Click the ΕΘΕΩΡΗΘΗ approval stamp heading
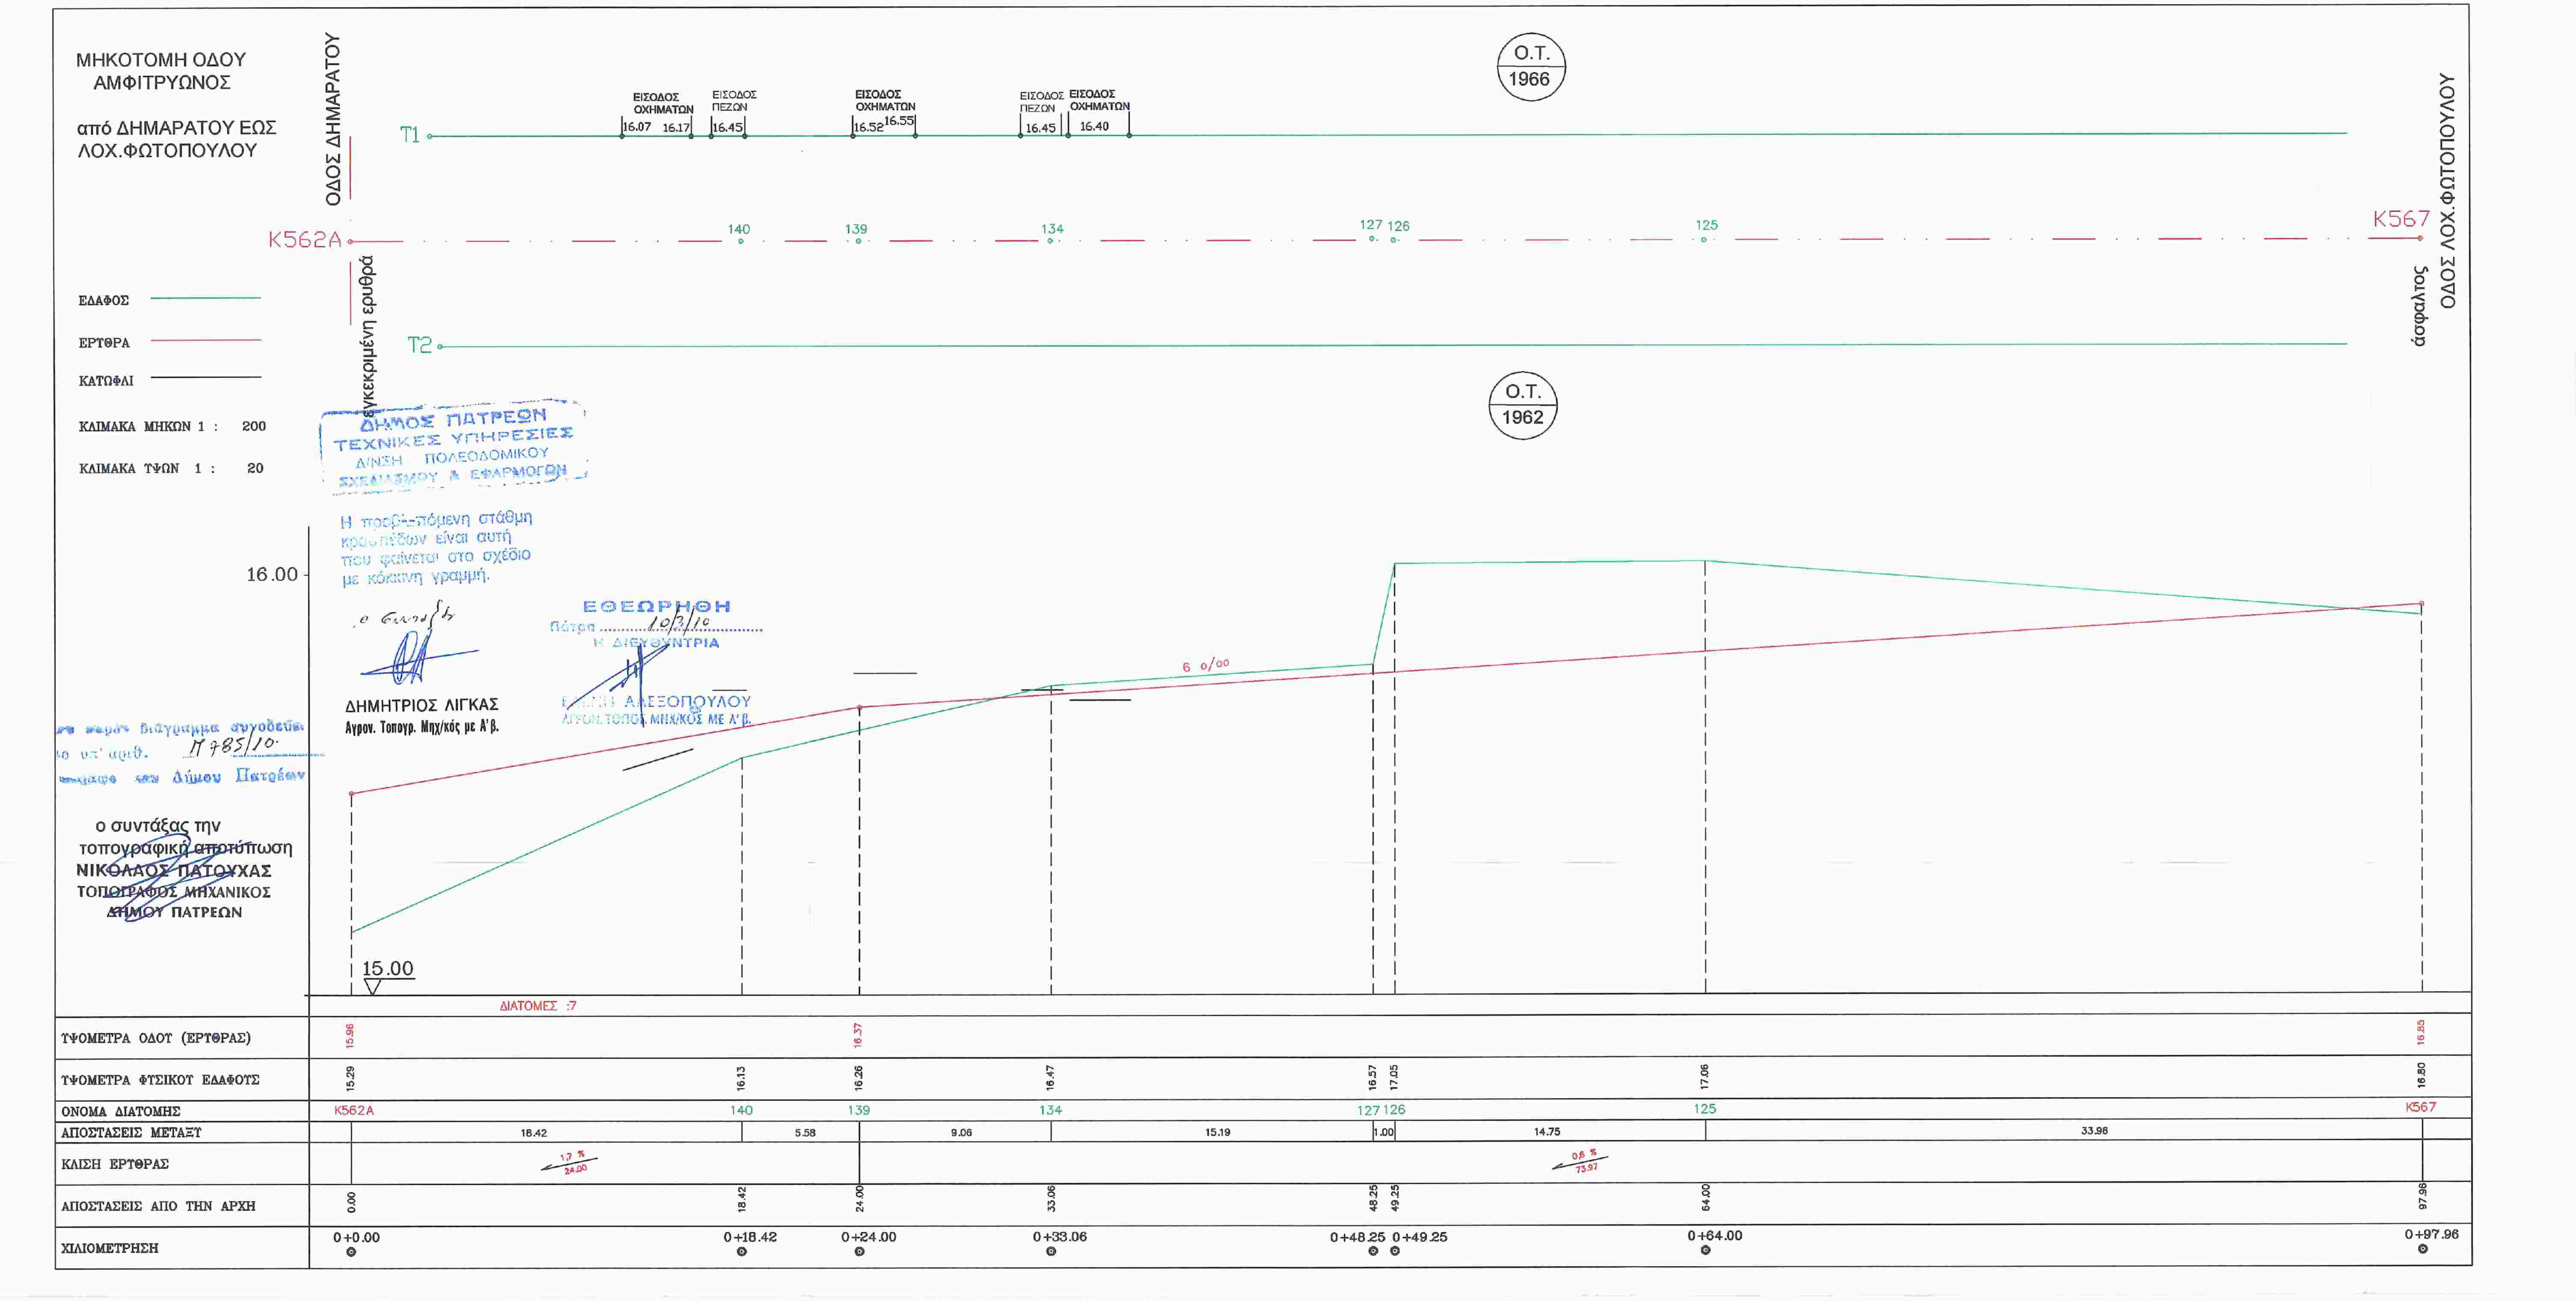Screen dimensions: 2576x1301 click(656, 606)
